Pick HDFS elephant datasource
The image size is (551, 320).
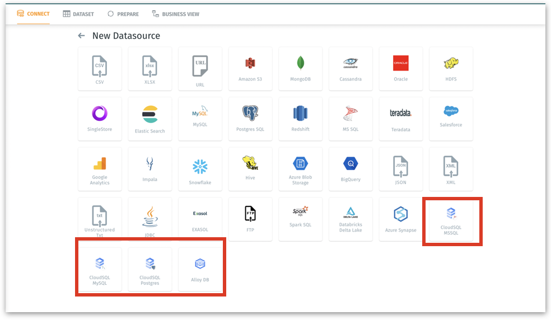(451, 69)
